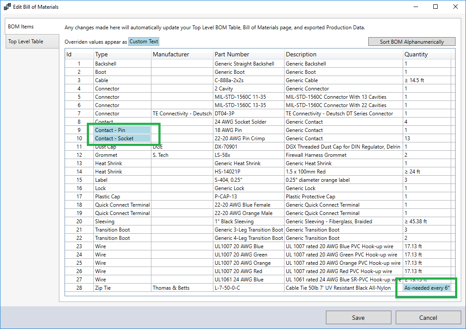The height and width of the screenshot is (329, 466).
Task: Click the Manufacturer column header
Action: coord(182,54)
